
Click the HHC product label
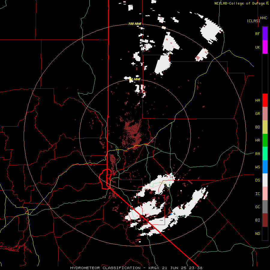[x=263, y=18]
